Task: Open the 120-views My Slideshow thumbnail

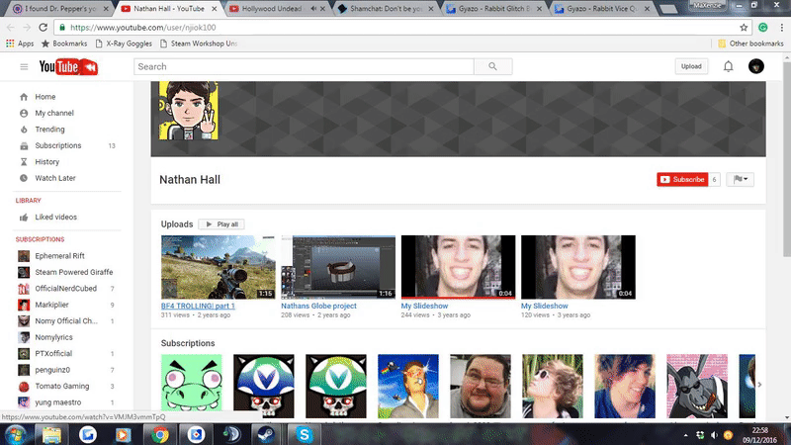Action: (578, 267)
